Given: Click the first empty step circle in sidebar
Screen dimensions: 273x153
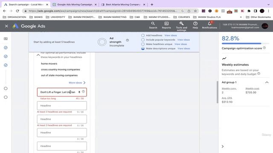Looking at the screenshot, I should pos(6,88).
